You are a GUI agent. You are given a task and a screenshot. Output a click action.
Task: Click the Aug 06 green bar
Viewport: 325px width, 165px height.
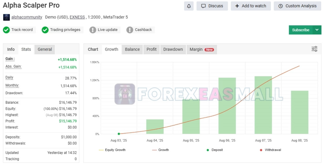point(227,106)
